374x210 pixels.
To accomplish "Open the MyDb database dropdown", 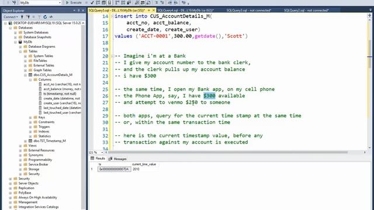I will [60, 2].
